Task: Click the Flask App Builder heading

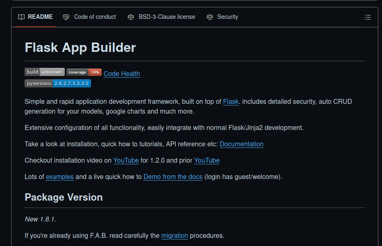Action: (x=80, y=47)
